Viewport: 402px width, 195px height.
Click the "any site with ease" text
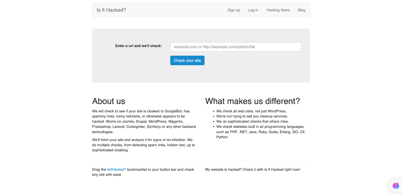click(107, 175)
